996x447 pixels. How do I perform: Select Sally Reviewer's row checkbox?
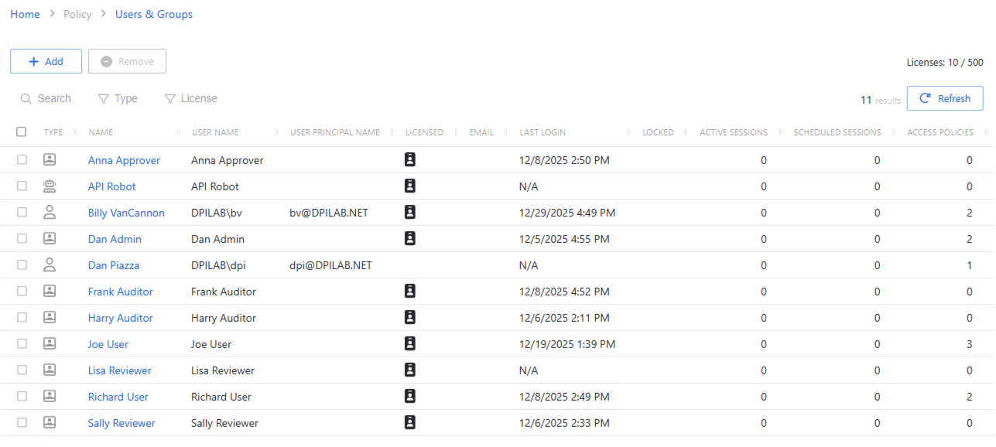tap(22, 422)
